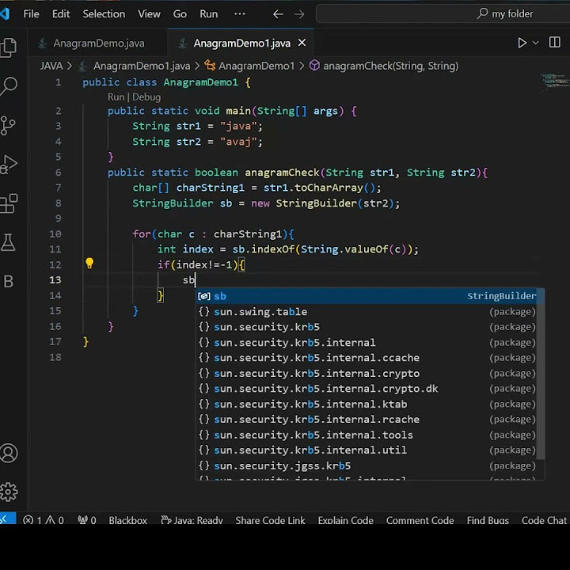Open the Selection menu
This screenshot has height=570, width=570.
pyautogui.click(x=104, y=13)
